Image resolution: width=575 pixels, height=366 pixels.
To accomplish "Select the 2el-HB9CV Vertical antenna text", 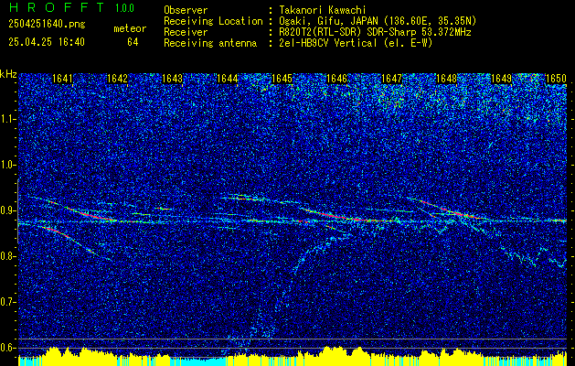I will point(355,43).
